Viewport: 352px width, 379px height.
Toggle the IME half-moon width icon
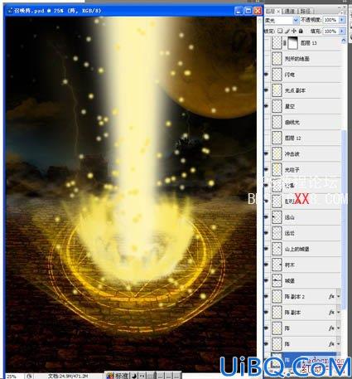(134, 376)
